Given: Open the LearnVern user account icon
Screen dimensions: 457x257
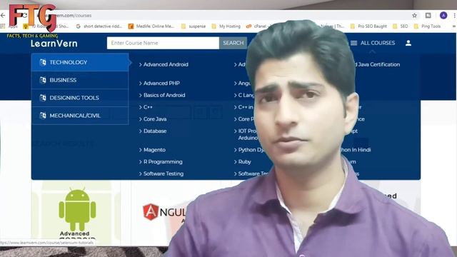Looking at the screenshot, I should (408, 43).
